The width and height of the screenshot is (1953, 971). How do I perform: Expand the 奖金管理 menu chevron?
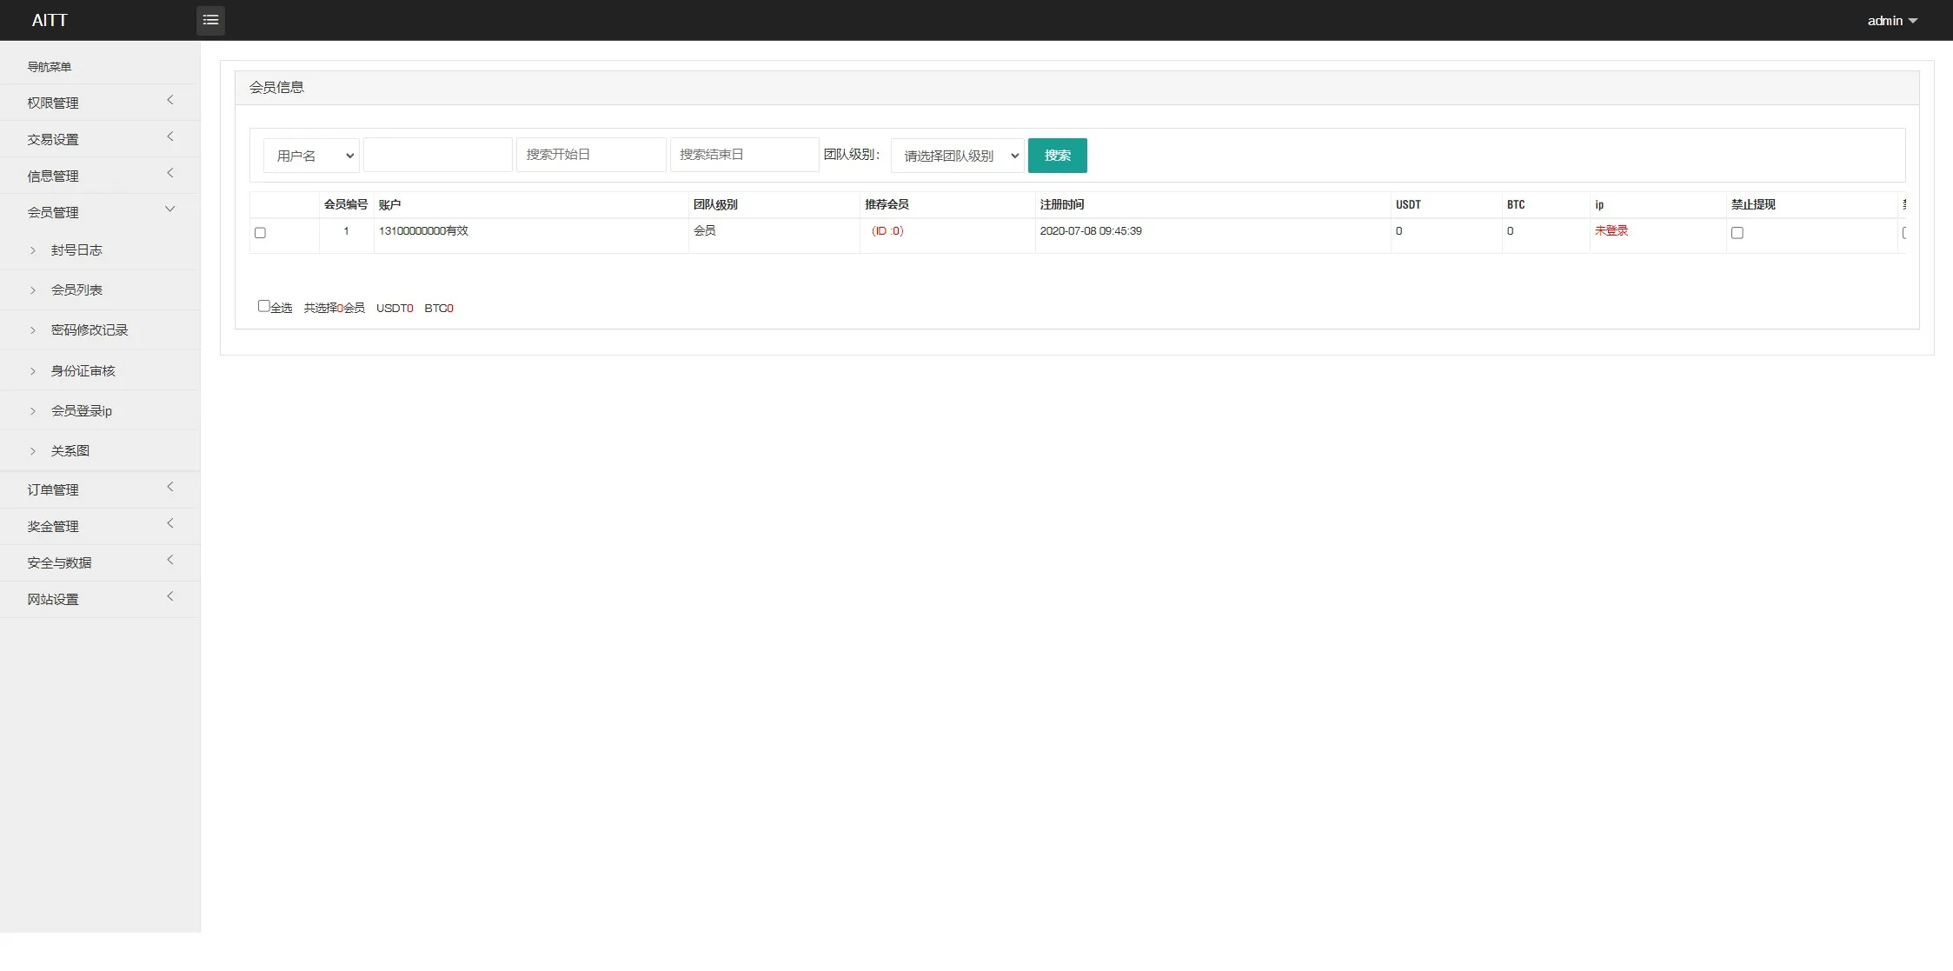coord(170,524)
